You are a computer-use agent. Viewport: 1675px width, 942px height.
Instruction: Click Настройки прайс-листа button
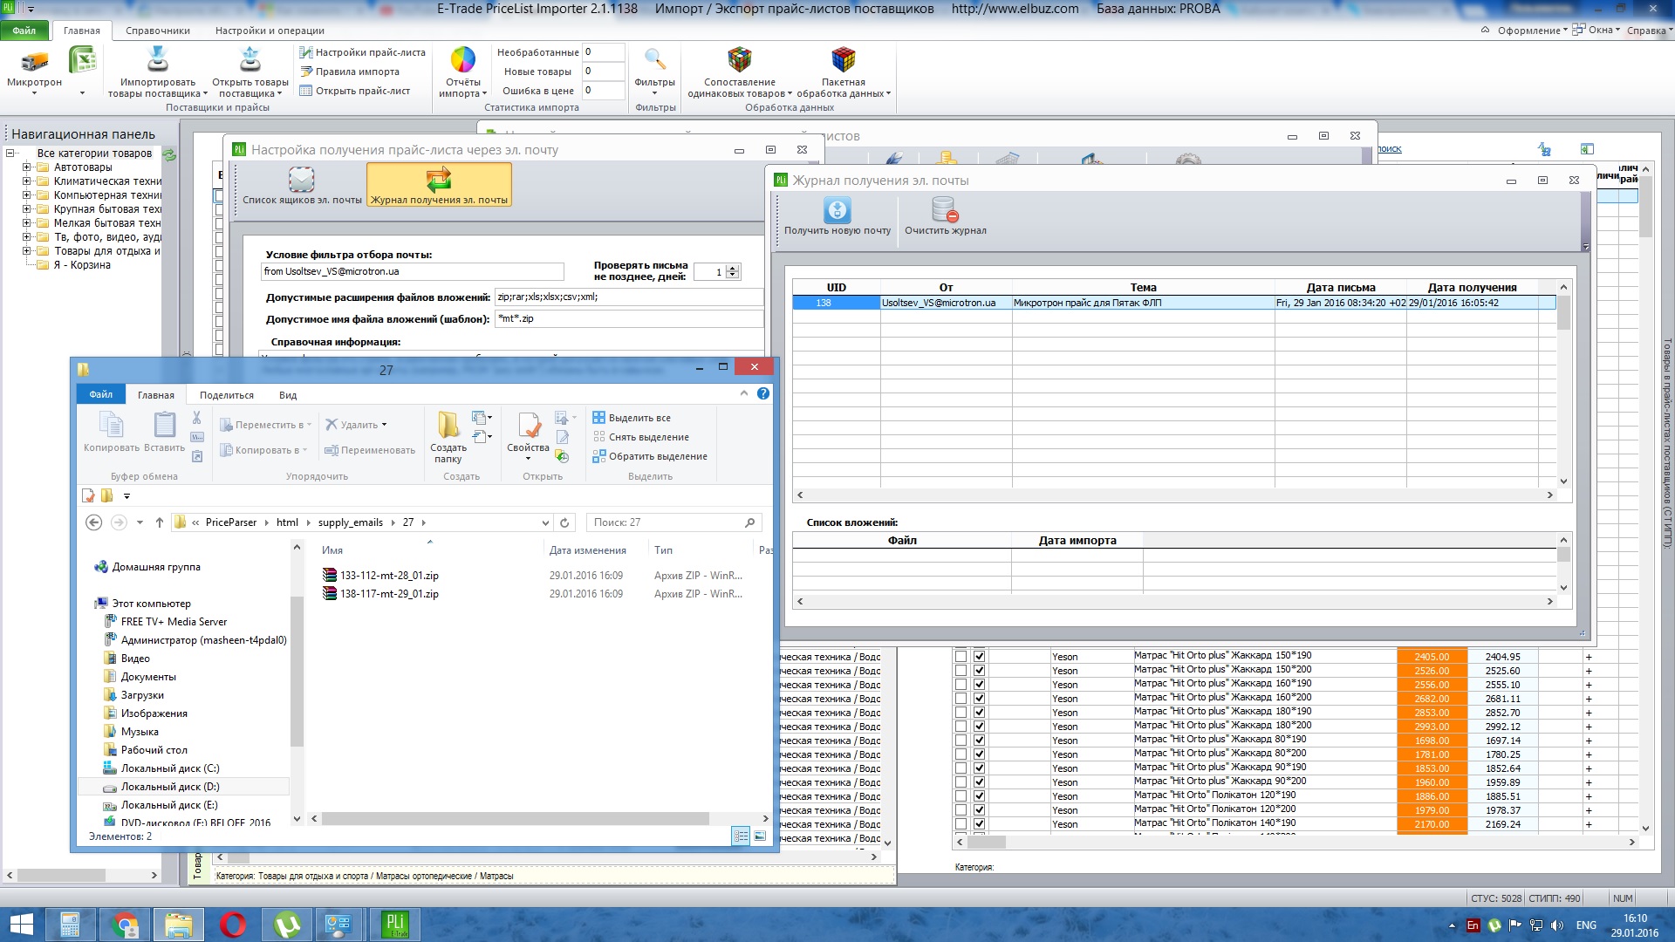coord(363,52)
